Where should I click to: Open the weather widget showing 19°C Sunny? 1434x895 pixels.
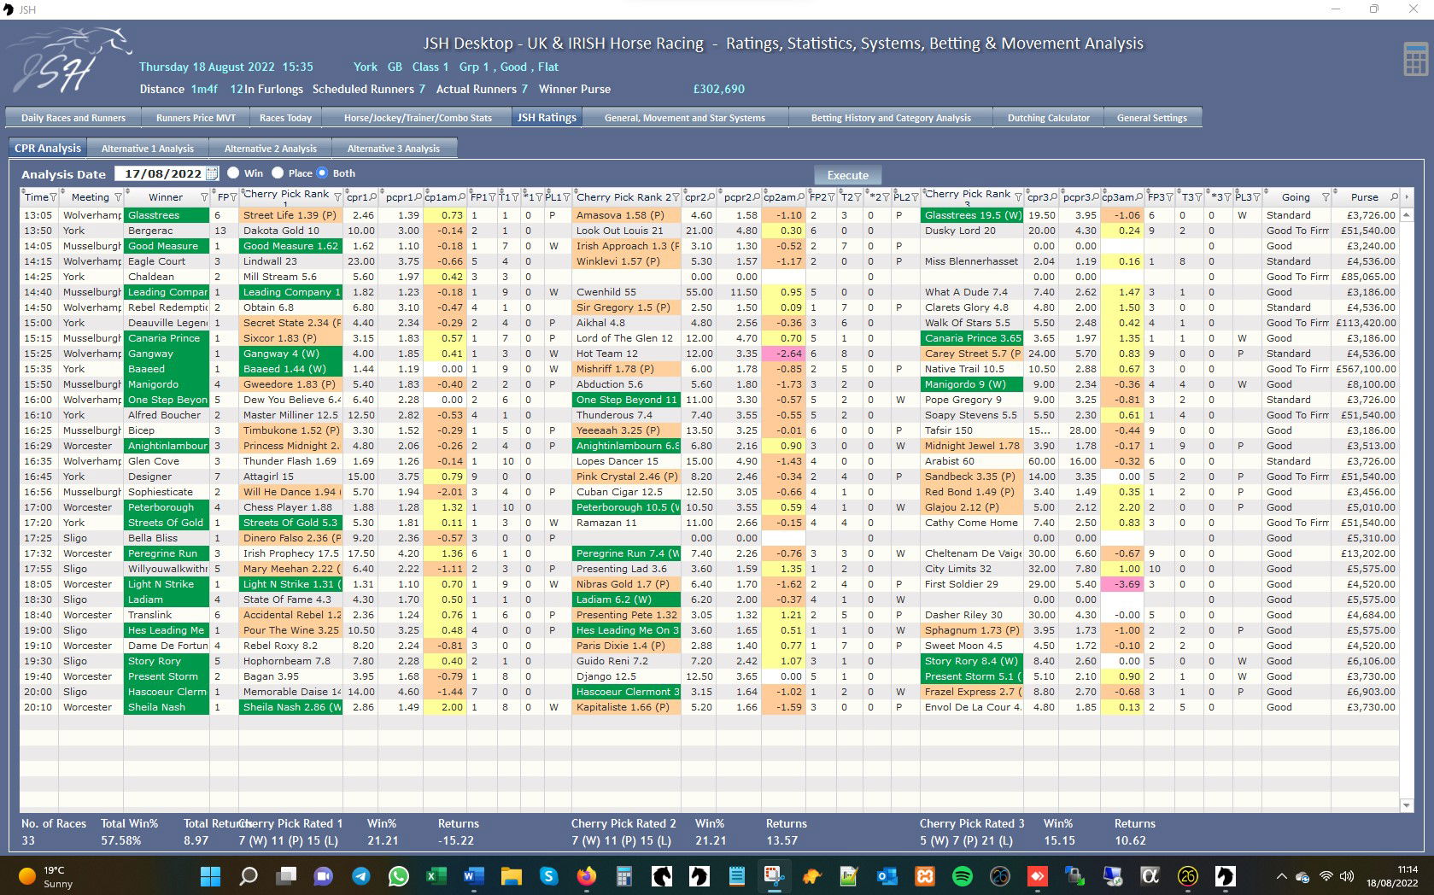point(44,876)
